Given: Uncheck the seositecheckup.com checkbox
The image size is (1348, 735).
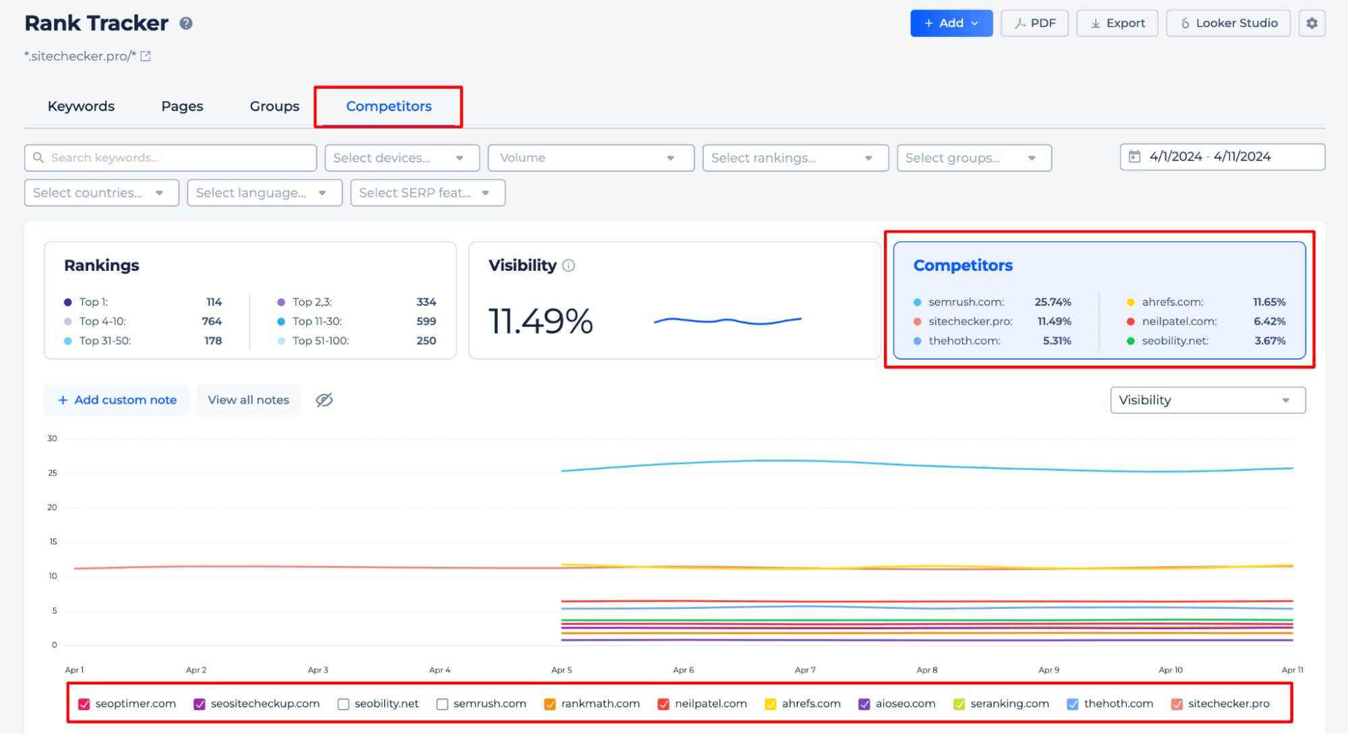Looking at the screenshot, I should tap(200, 704).
